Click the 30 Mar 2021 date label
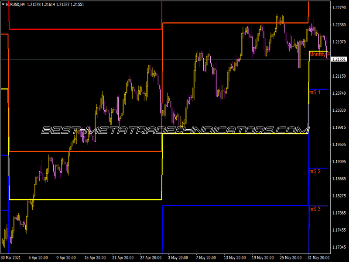Image resolution: width=349 pixels, height=262 pixels. 10,258
